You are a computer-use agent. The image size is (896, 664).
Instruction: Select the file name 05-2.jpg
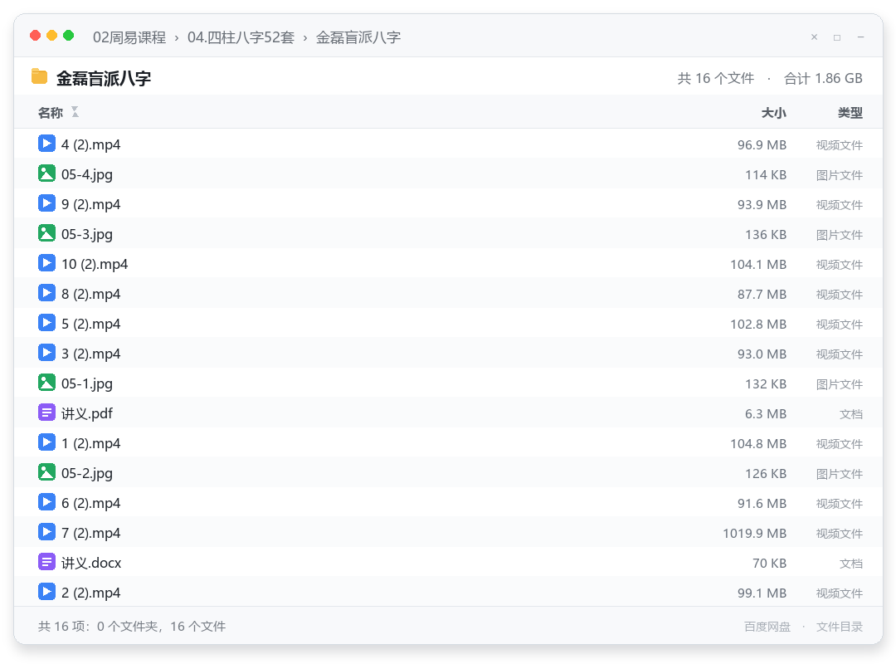(x=87, y=473)
